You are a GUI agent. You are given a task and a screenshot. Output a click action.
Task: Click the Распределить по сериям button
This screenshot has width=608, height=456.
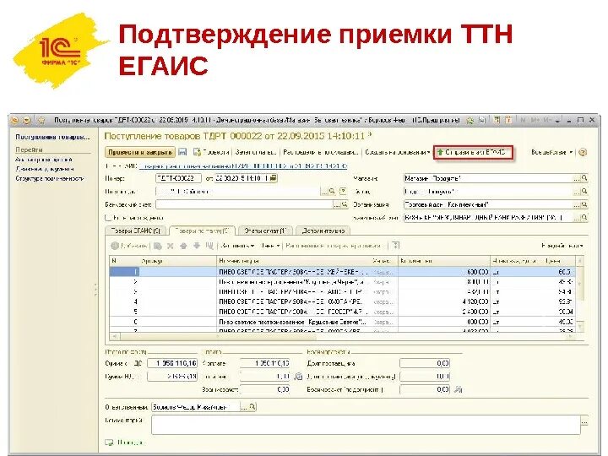333,246
